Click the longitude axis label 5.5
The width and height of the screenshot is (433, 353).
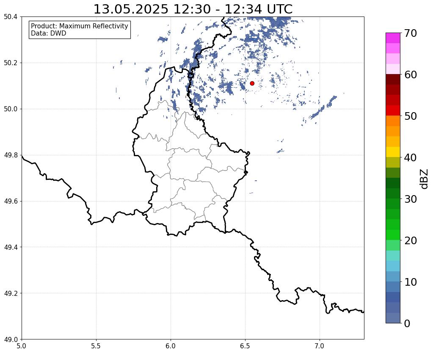[96, 346]
